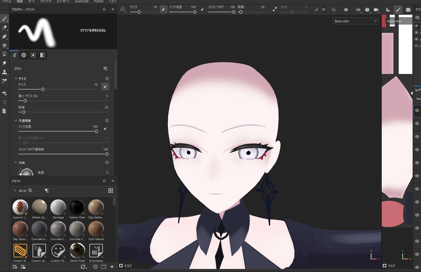The width and height of the screenshot is (421, 272).
Task: Select the Carbon Fiber material
Action: pos(77,209)
